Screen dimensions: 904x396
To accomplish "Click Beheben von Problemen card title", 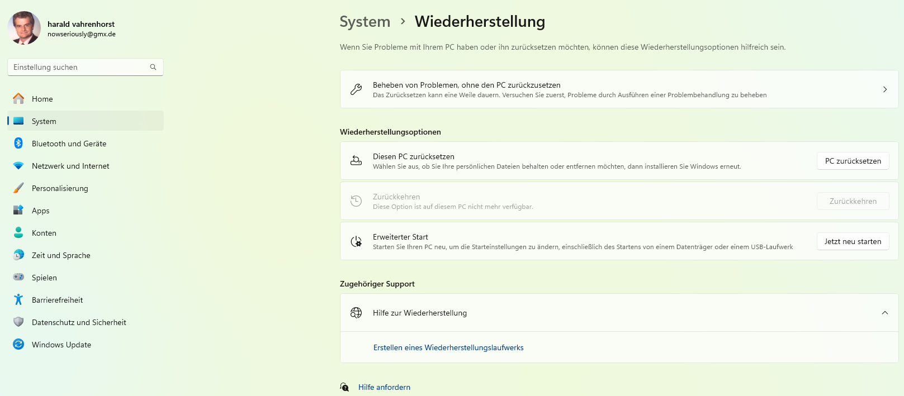I will coord(467,85).
